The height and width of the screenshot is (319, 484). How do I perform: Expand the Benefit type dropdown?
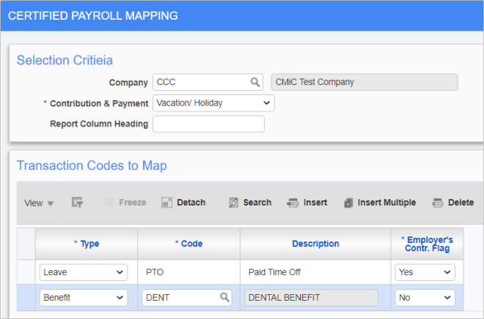click(84, 298)
